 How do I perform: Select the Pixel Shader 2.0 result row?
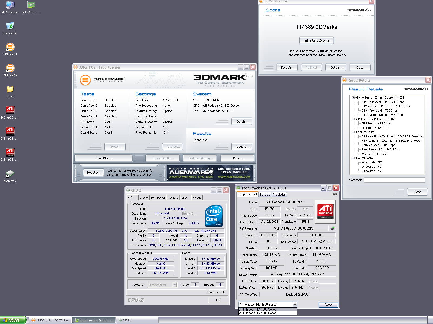(x=380, y=149)
